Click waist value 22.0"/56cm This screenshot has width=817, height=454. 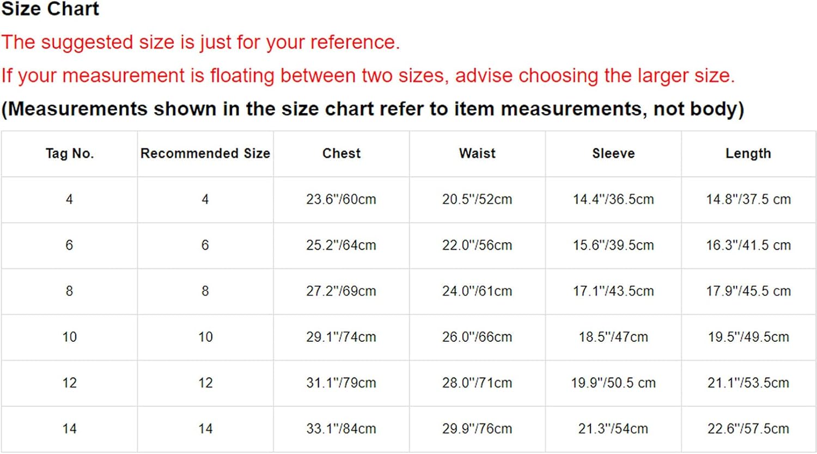point(477,245)
